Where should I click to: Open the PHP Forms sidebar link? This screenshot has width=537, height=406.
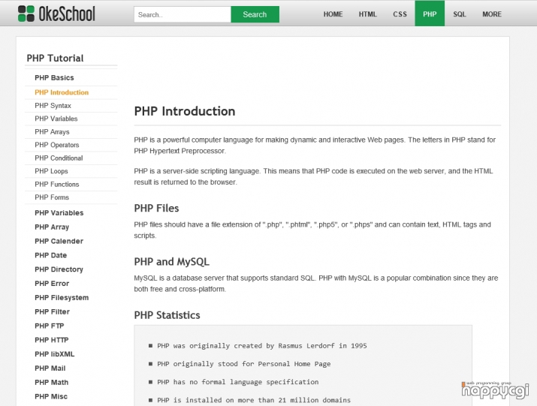(x=52, y=197)
